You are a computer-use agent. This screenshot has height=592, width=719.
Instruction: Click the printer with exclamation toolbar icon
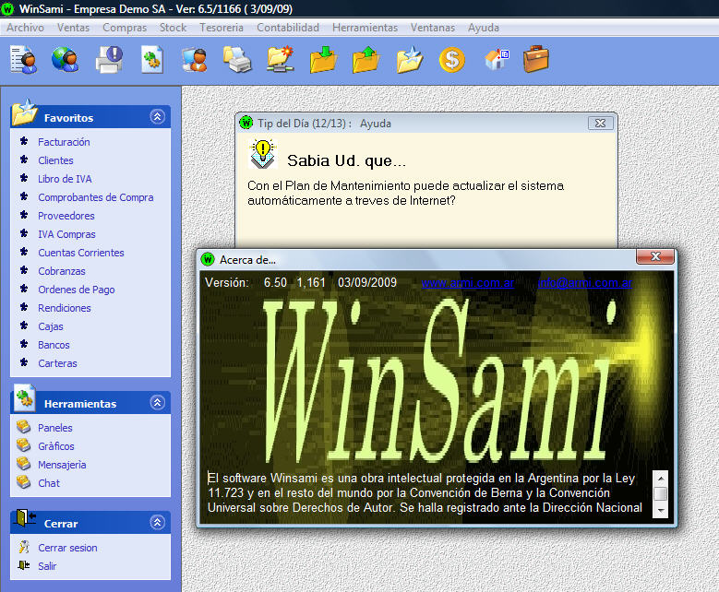coord(109,60)
